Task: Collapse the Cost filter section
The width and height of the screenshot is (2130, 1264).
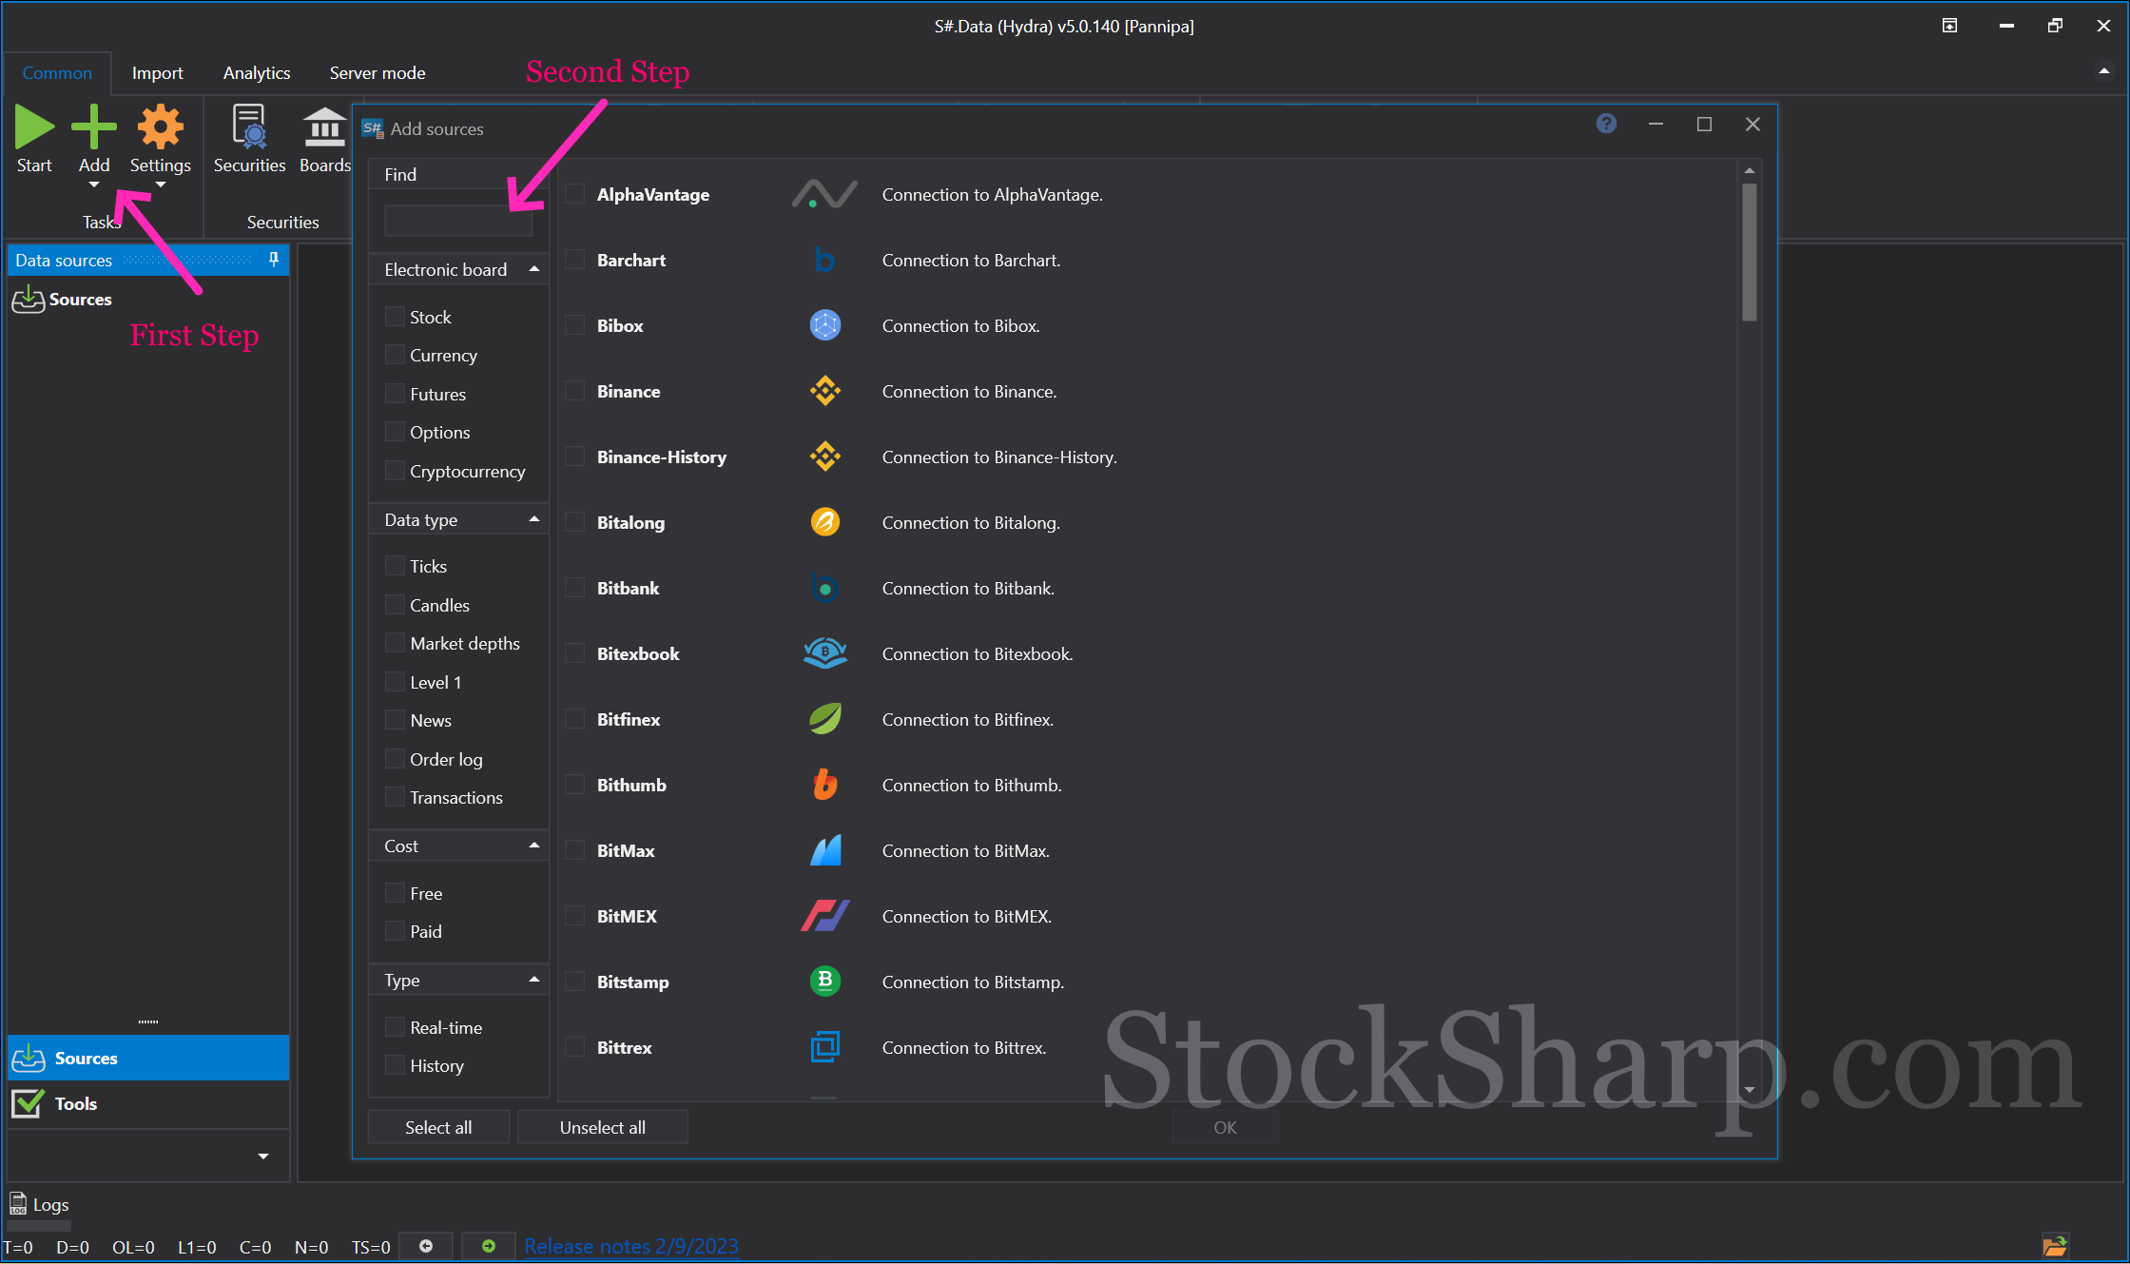Action: 534,846
